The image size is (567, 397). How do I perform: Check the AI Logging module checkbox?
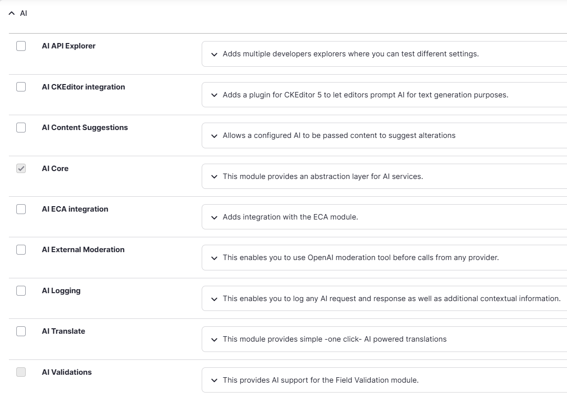pyautogui.click(x=21, y=291)
